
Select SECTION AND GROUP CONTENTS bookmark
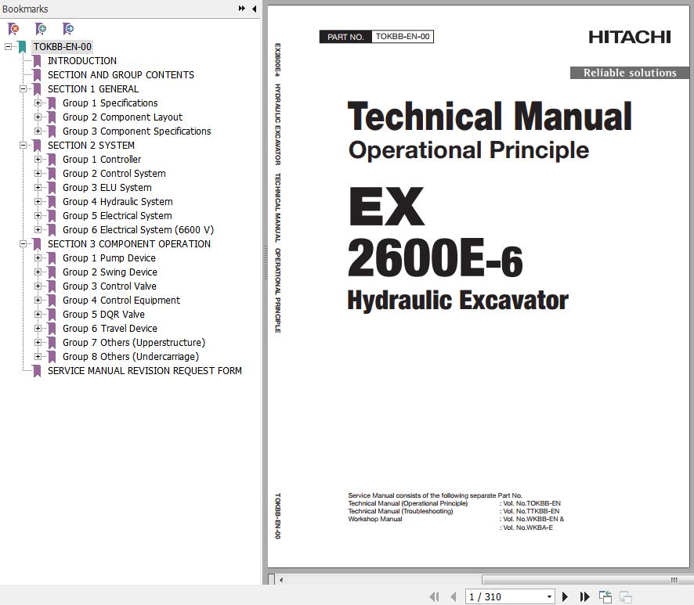[x=121, y=75]
